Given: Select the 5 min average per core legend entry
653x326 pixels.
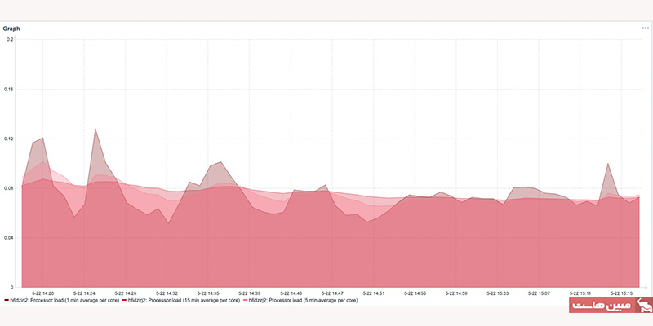Looking at the screenshot, I should pyautogui.click(x=300, y=300).
